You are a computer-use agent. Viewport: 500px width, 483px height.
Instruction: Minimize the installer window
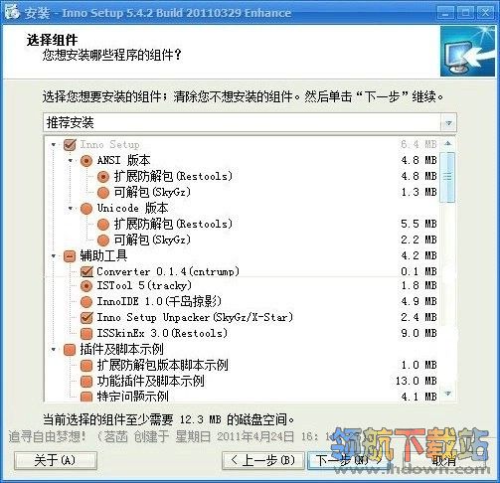pos(446,13)
